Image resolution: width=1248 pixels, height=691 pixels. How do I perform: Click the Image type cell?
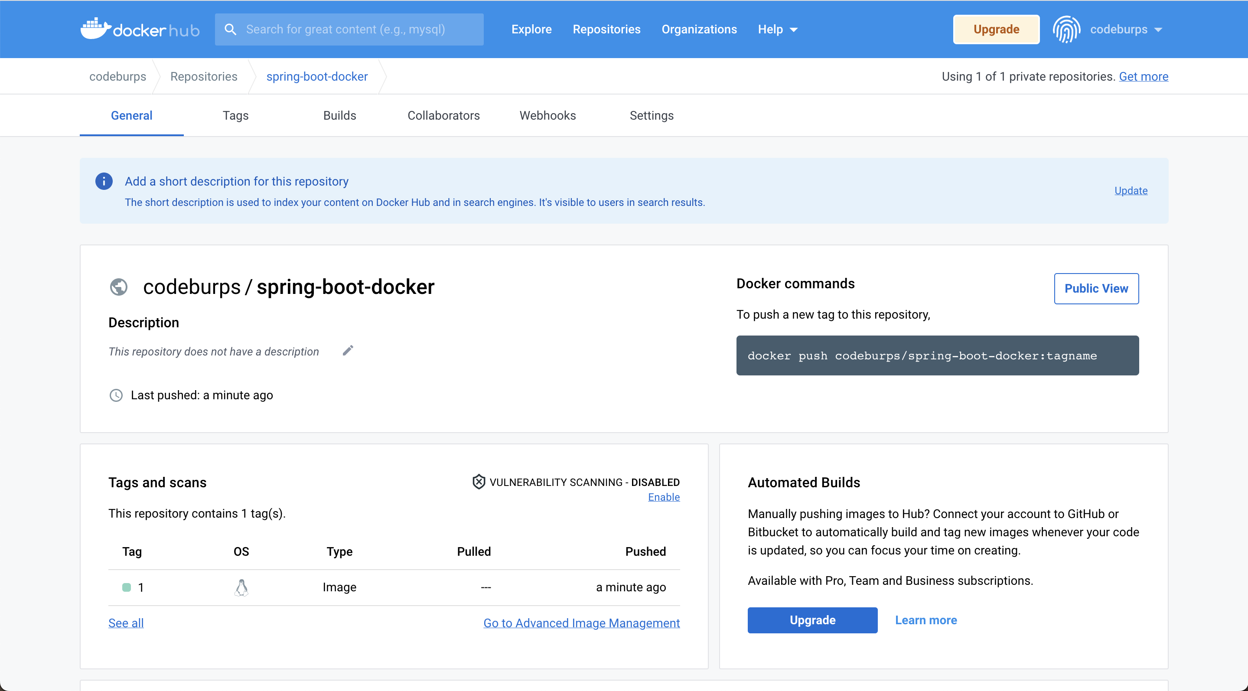pos(339,587)
